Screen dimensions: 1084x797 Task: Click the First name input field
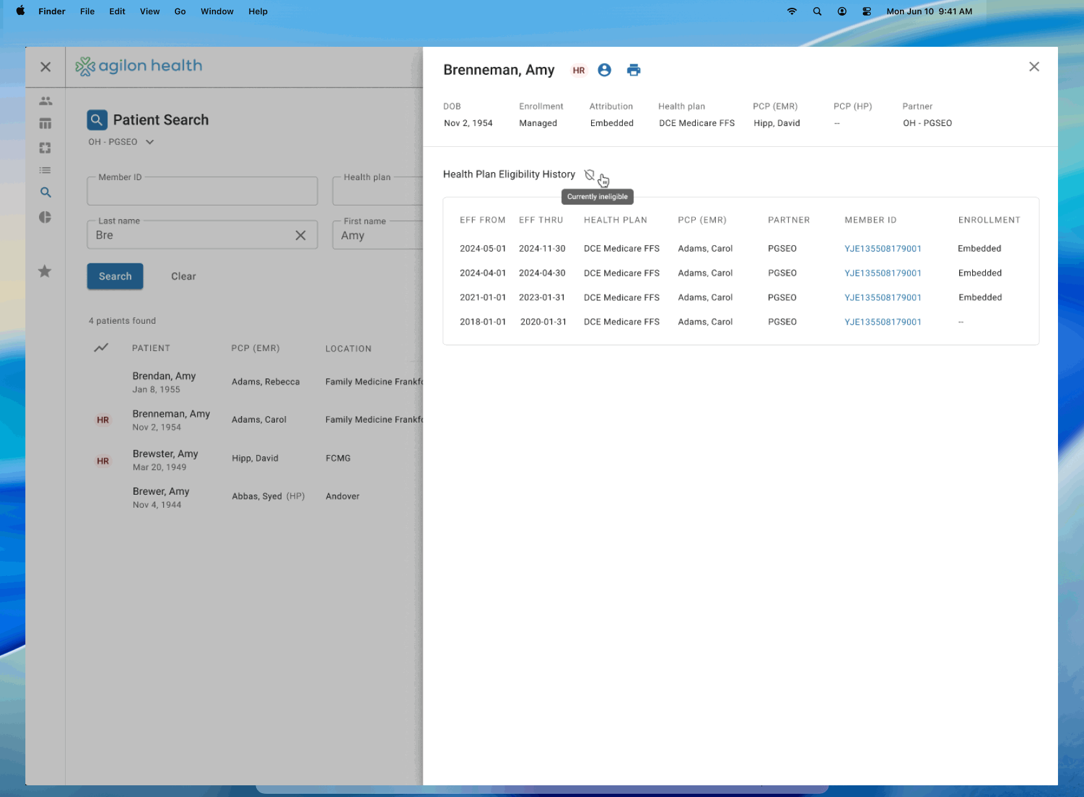pos(378,235)
